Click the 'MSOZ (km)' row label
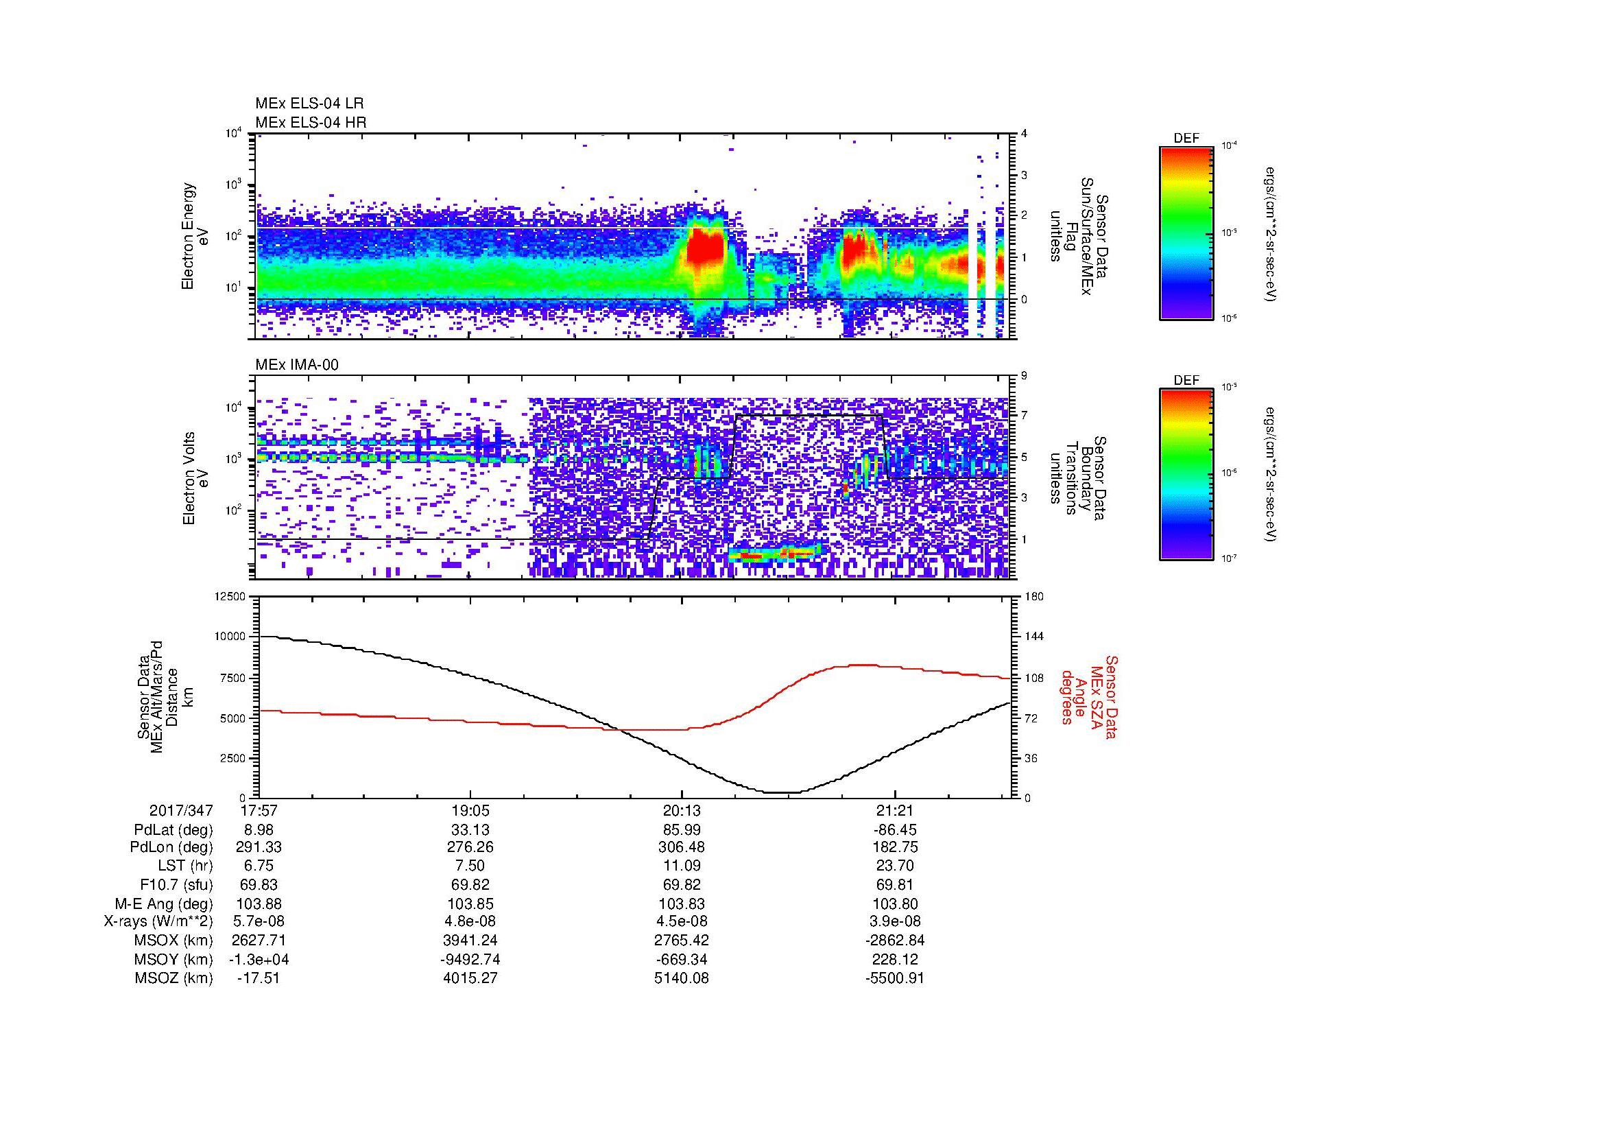The height and width of the screenshot is (1134, 1604). [x=174, y=978]
